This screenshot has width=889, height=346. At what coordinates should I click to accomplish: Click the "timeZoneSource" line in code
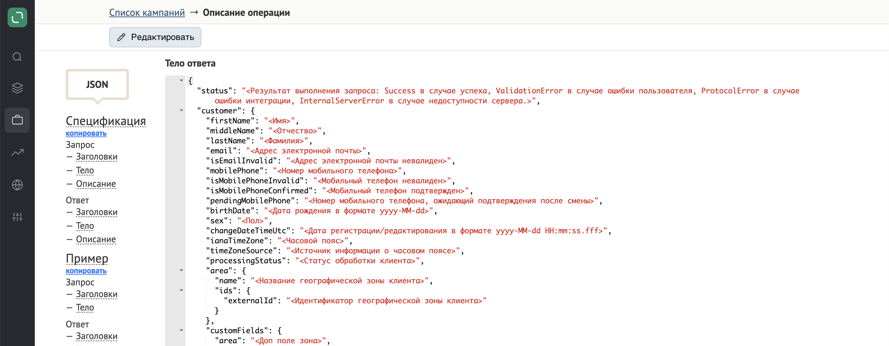click(335, 251)
